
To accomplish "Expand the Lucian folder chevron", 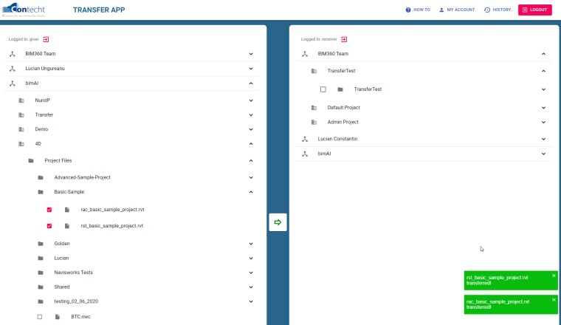I will pyautogui.click(x=251, y=258).
